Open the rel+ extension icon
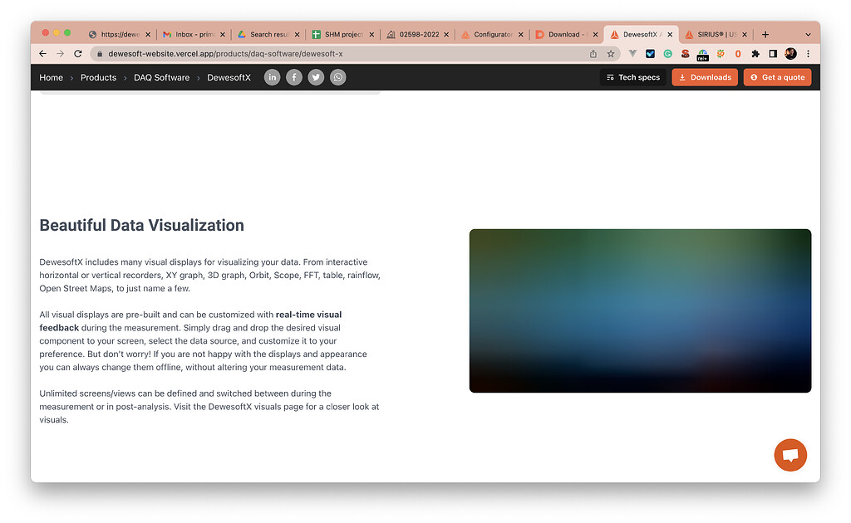The height and width of the screenshot is (523, 851). pyautogui.click(x=702, y=53)
